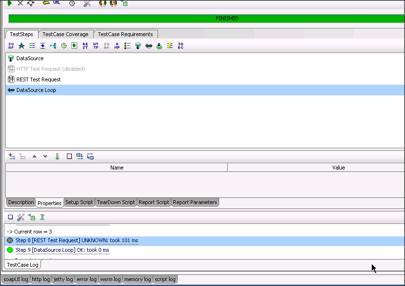Screen dimensions: 405x286
Task: Click the add property plus icon
Action: click(x=12, y=156)
